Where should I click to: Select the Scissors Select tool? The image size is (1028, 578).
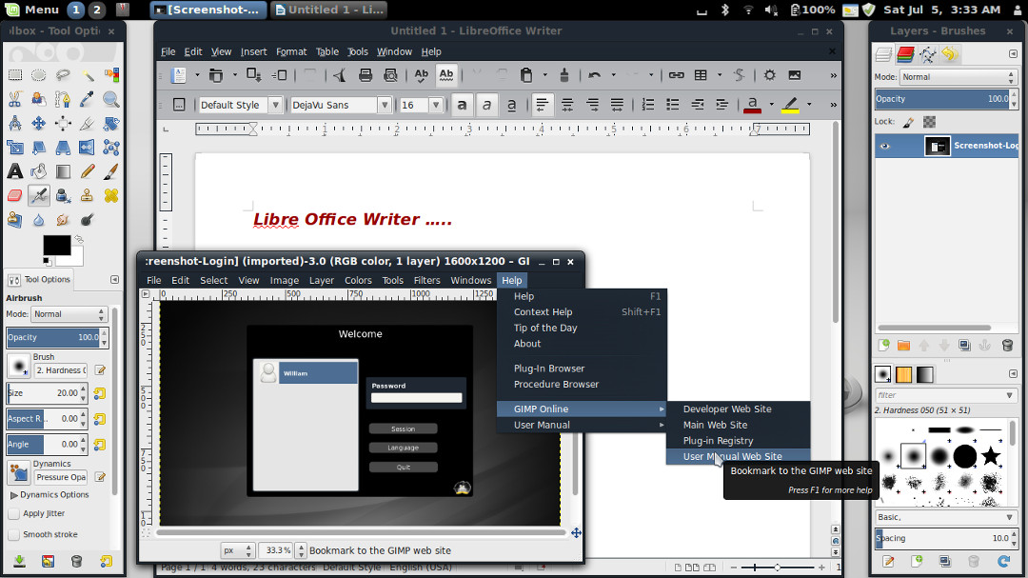coord(15,99)
